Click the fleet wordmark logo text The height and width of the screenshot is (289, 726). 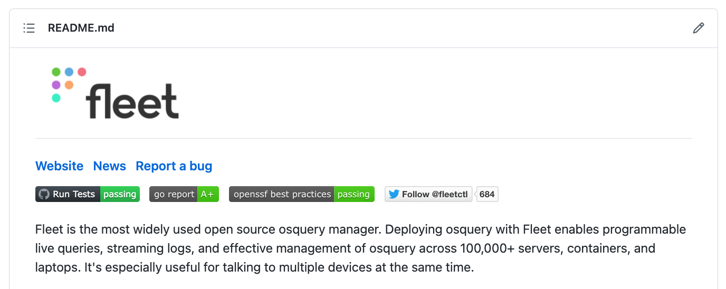pos(132,100)
